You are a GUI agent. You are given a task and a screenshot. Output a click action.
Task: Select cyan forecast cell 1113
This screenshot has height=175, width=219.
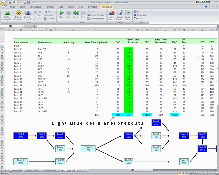click(x=118, y=115)
